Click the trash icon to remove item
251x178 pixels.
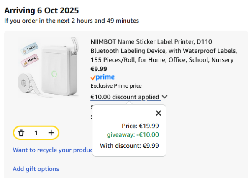21,133
